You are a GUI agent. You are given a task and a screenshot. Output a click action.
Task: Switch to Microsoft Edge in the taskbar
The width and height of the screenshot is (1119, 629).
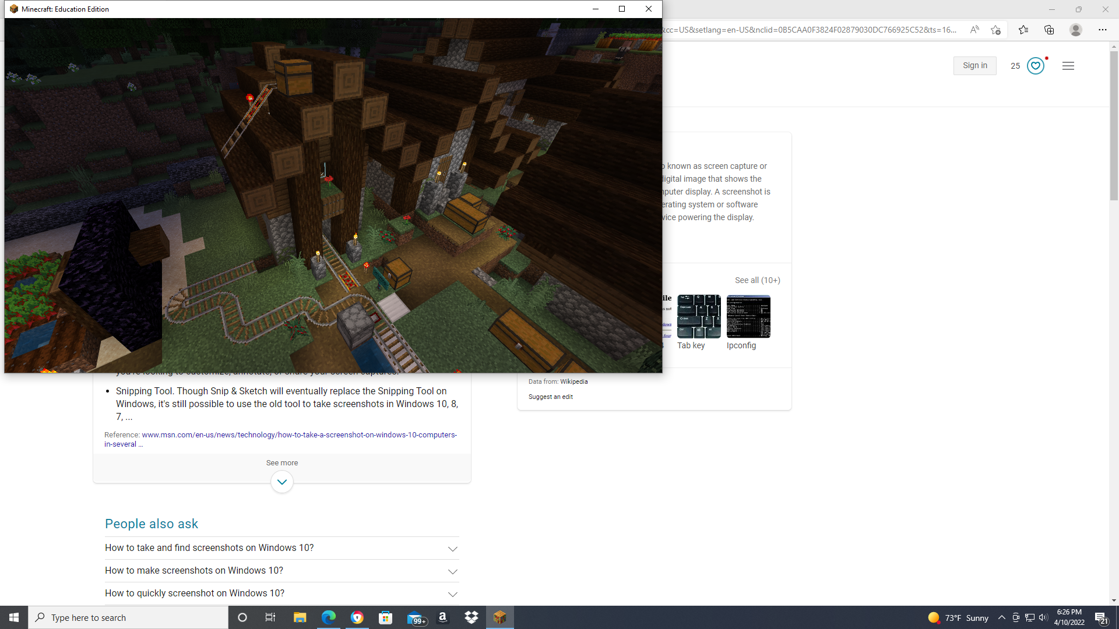[x=328, y=617]
